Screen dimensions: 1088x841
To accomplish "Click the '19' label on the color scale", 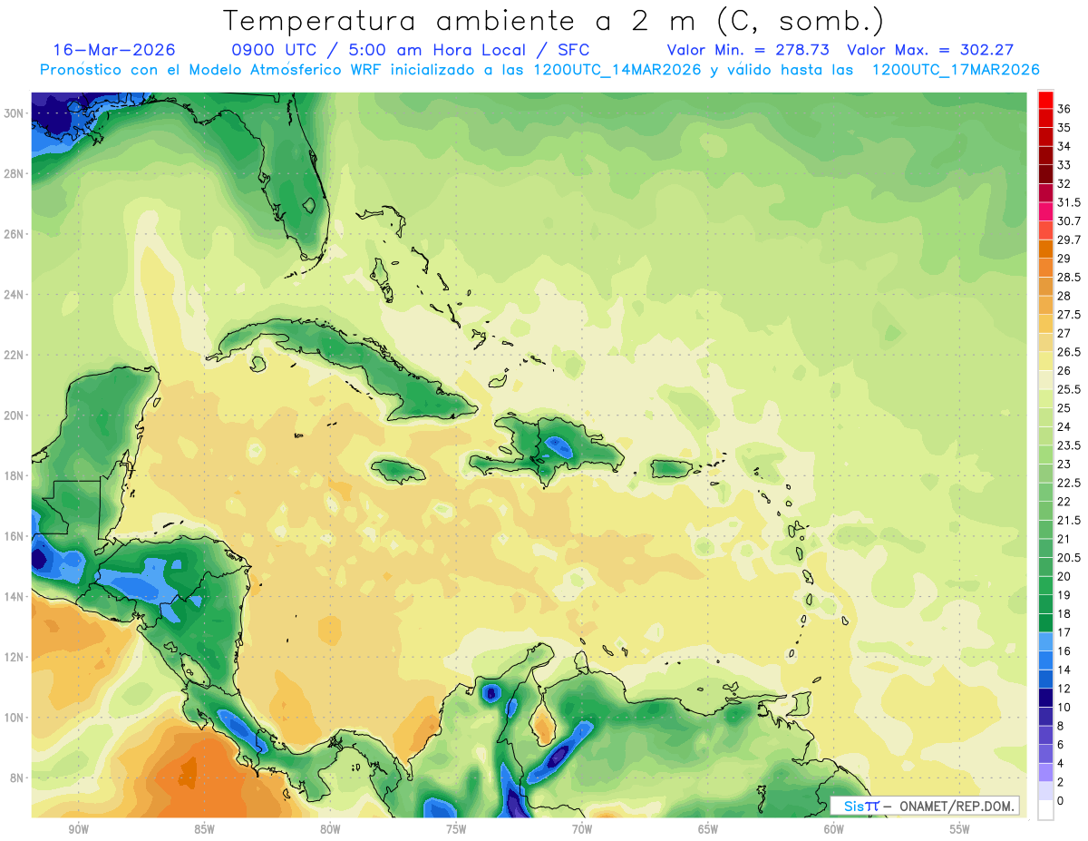I will [1064, 595].
